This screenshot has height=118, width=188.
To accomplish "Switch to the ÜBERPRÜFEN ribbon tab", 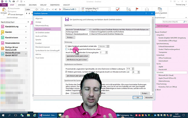I will tap(55, 5).
